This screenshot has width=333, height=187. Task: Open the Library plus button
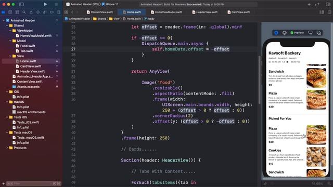[309, 4]
